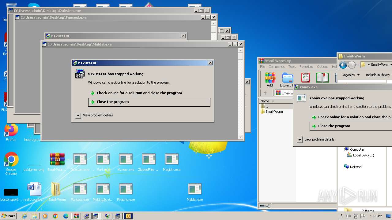The image size is (392, 220).
Task: Open recent pages dropdown in Explorer
Action: (x=357, y=65)
